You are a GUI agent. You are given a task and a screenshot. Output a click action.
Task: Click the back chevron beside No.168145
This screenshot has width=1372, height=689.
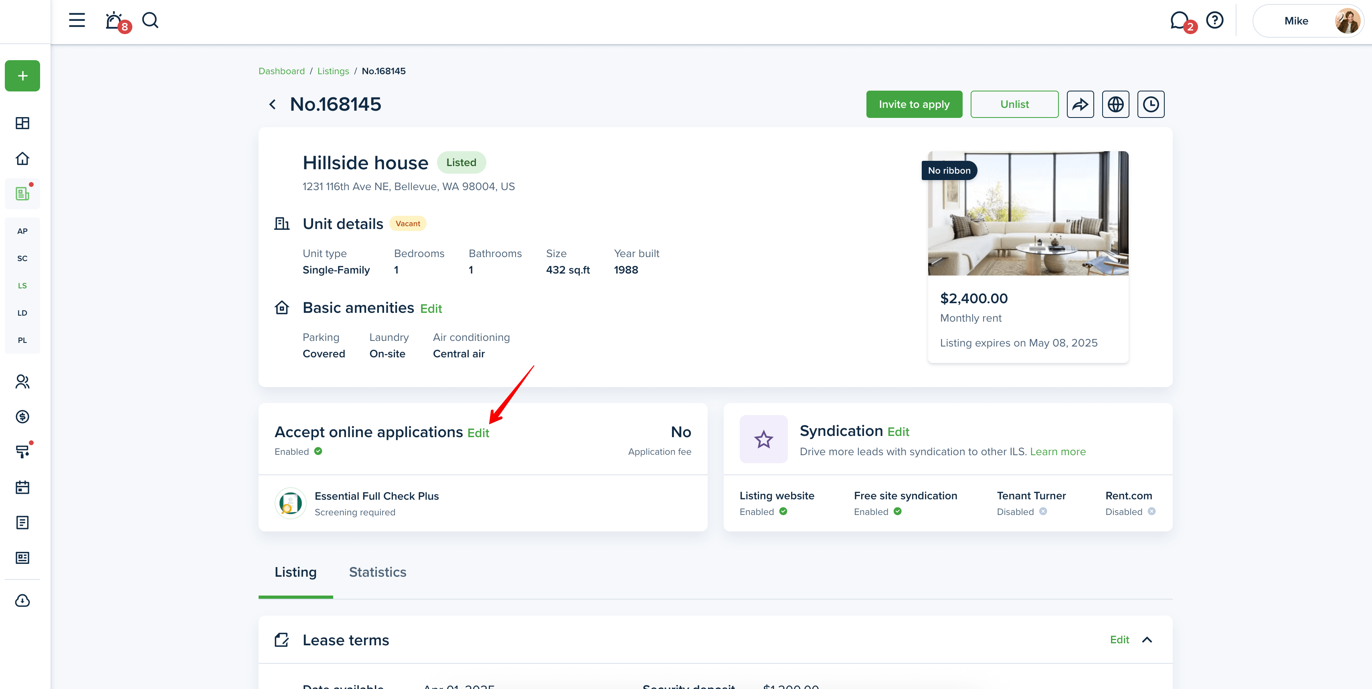click(x=272, y=104)
